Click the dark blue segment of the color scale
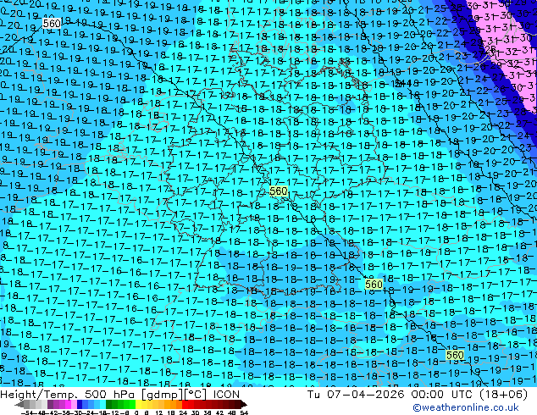This screenshot has height=415, width=537. [80, 404]
